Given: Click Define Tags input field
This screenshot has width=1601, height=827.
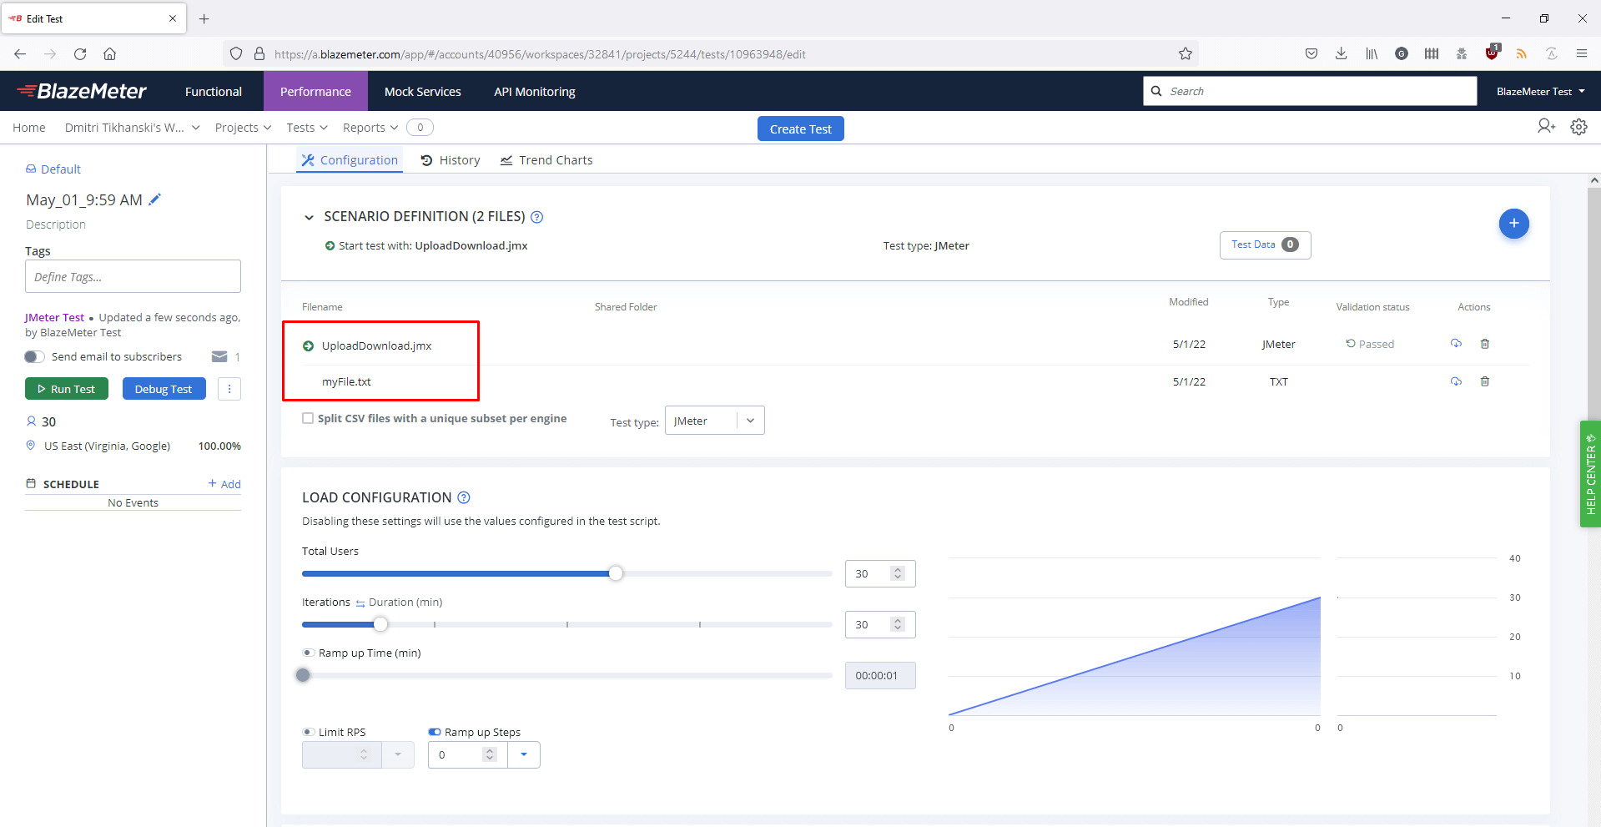Looking at the screenshot, I should 133,276.
